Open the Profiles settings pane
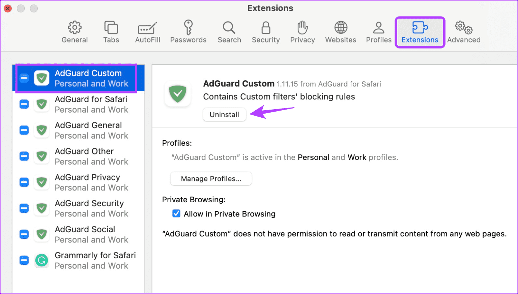The image size is (518, 294). (378, 31)
